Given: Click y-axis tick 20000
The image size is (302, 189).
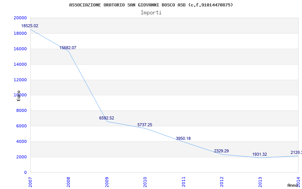Looking at the screenshot, I should pos(20,18).
